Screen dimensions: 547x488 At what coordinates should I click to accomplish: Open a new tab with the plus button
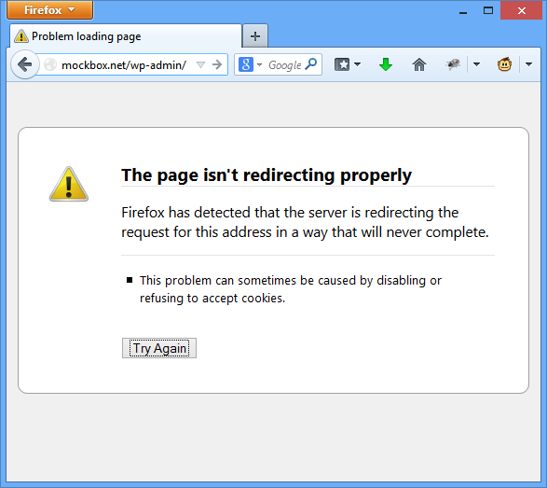click(255, 36)
